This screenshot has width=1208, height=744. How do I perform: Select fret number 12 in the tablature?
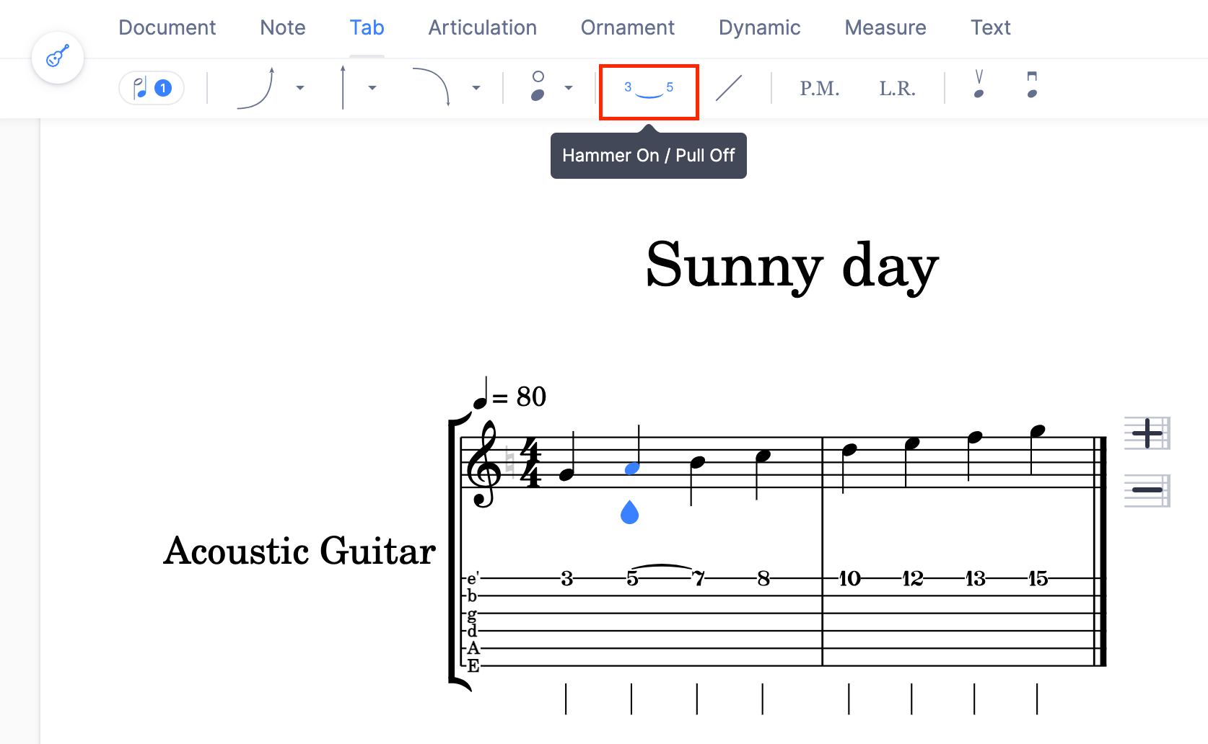[x=912, y=578]
